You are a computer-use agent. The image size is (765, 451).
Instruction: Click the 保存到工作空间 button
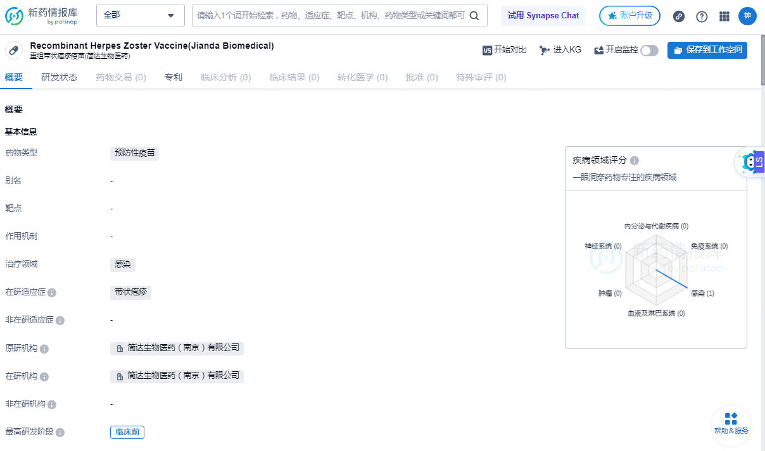[707, 49]
